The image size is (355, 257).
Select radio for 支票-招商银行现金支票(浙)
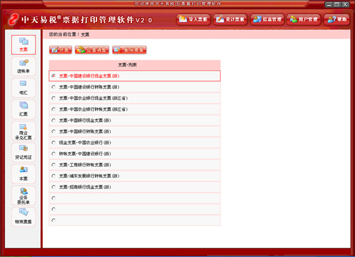click(x=54, y=187)
